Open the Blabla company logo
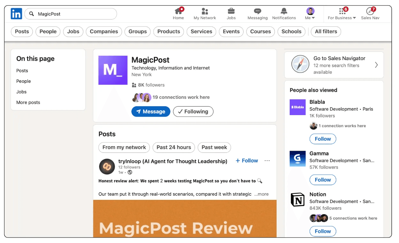Viewport: 399px width, 243px height. 298,107
